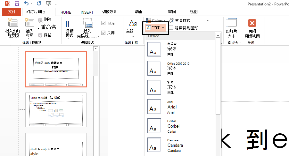
Task: Click the PowerPoint application icon
Action: 8,4
